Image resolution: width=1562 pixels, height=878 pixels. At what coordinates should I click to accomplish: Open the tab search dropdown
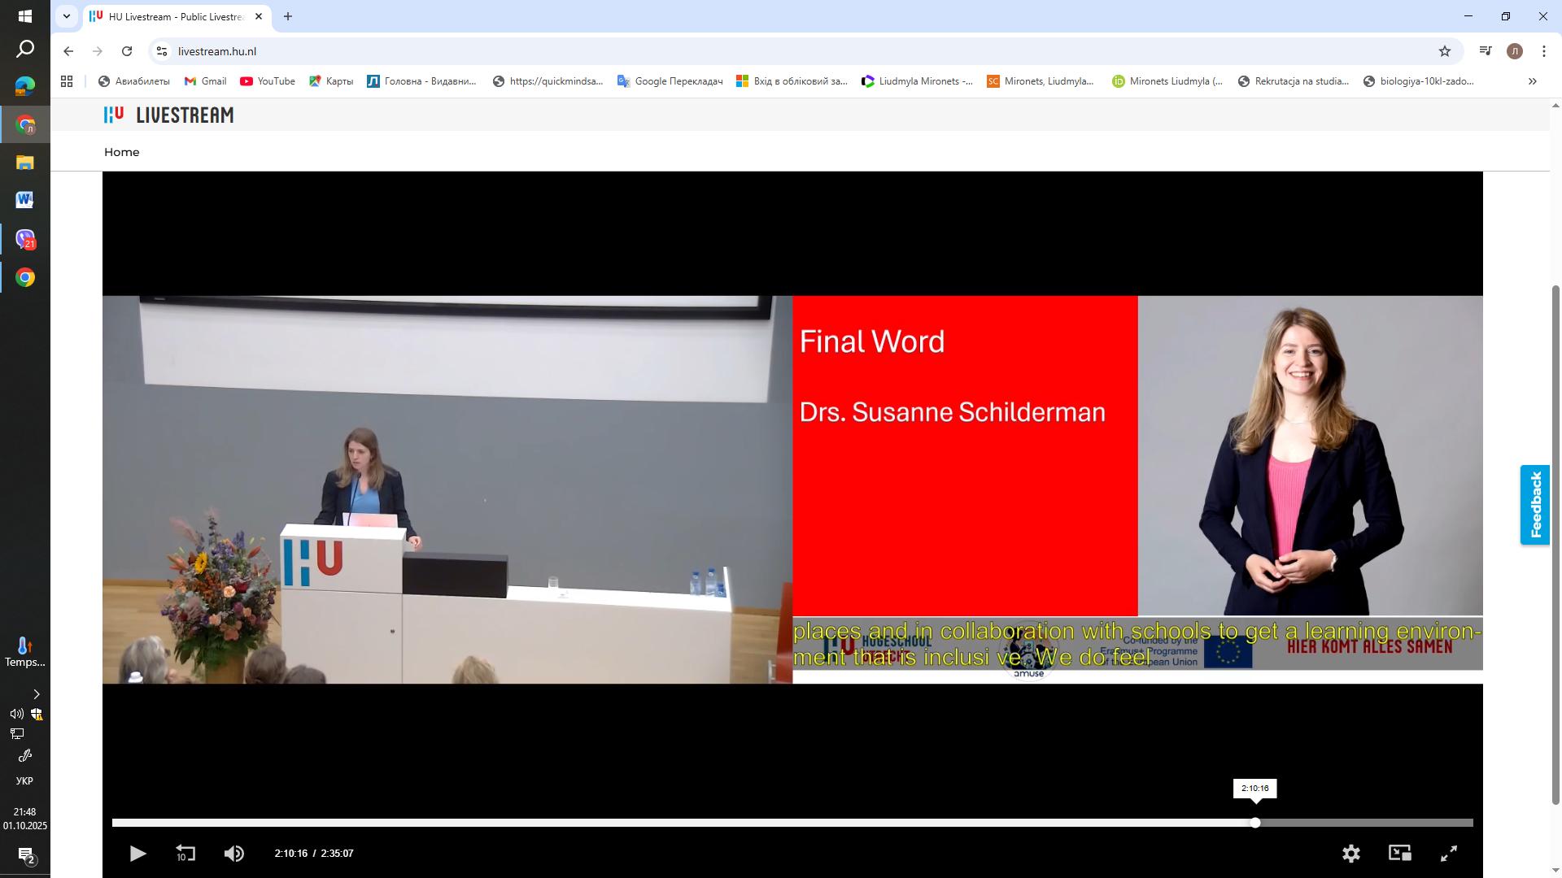[67, 16]
